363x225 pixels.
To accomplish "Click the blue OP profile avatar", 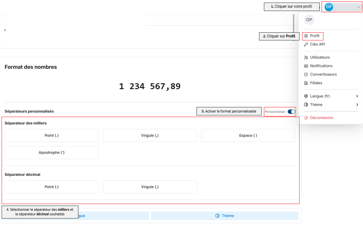I will coord(329,7).
